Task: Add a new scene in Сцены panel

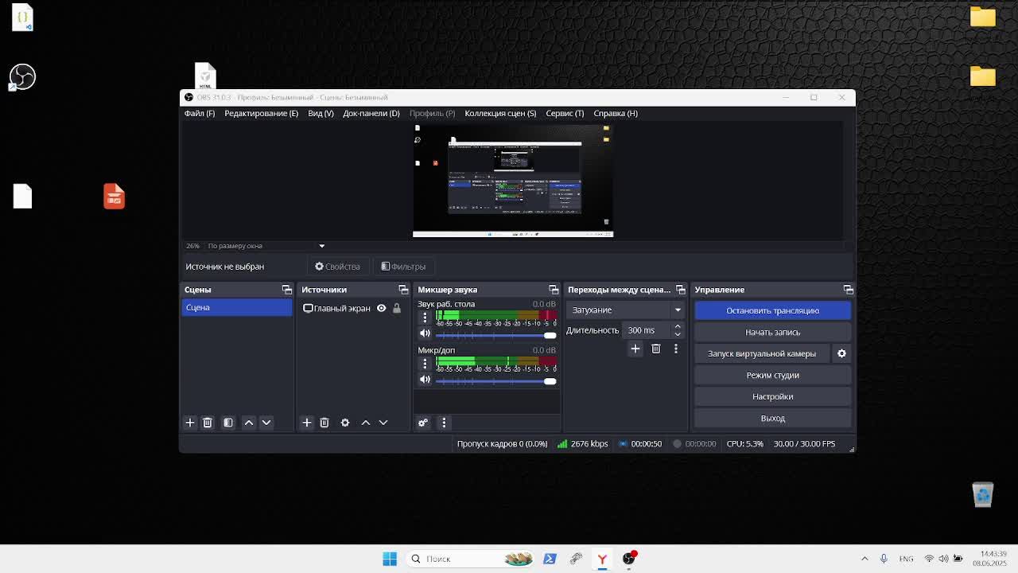Action: click(x=190, y=423)
